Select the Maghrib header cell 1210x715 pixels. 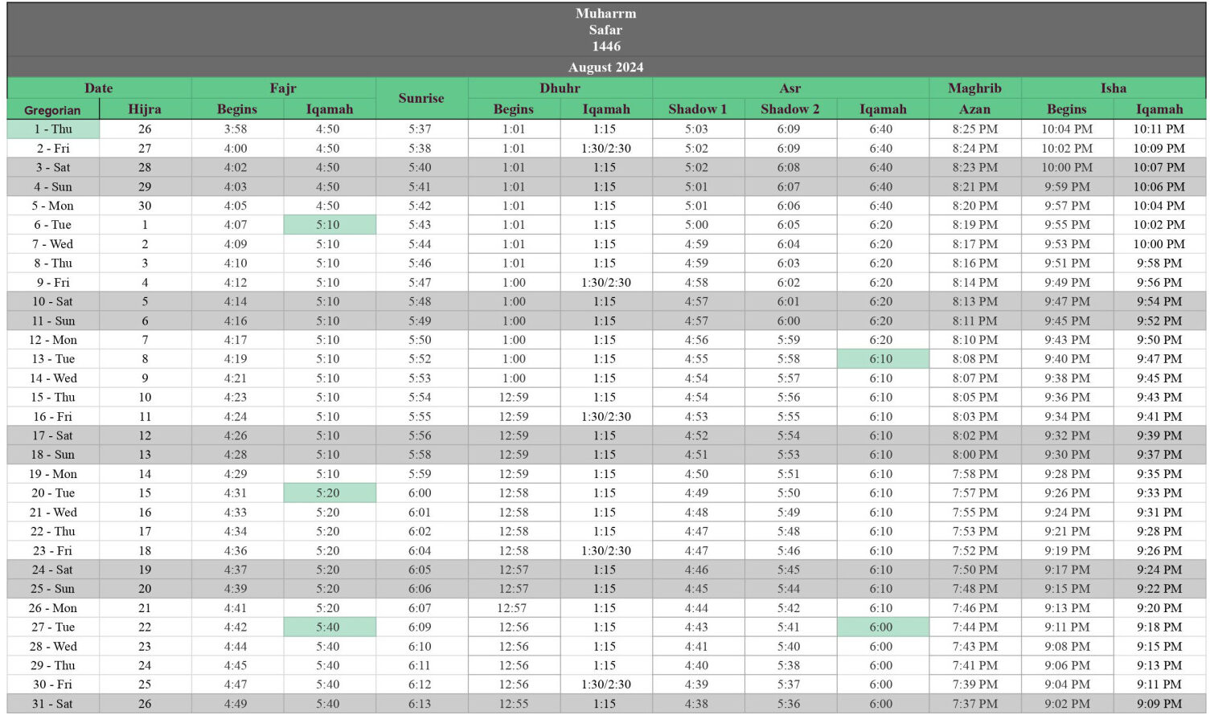975,88
